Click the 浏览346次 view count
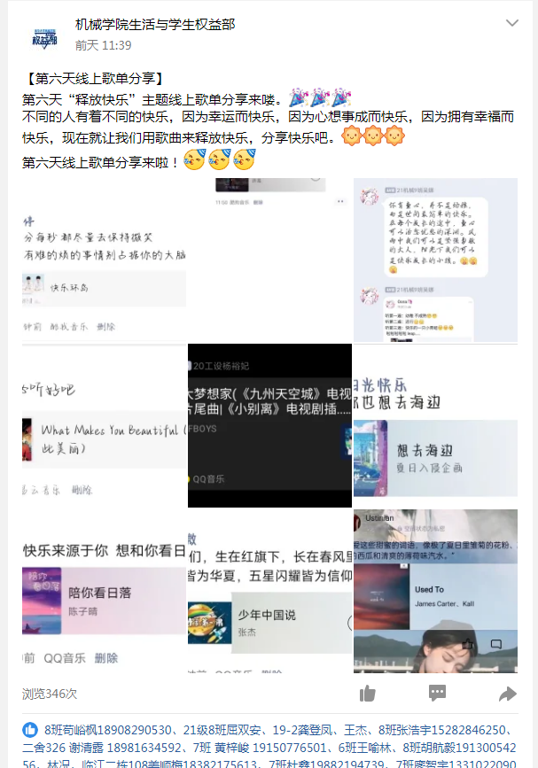This screenshot has width=538, height=768. (50, 694)
